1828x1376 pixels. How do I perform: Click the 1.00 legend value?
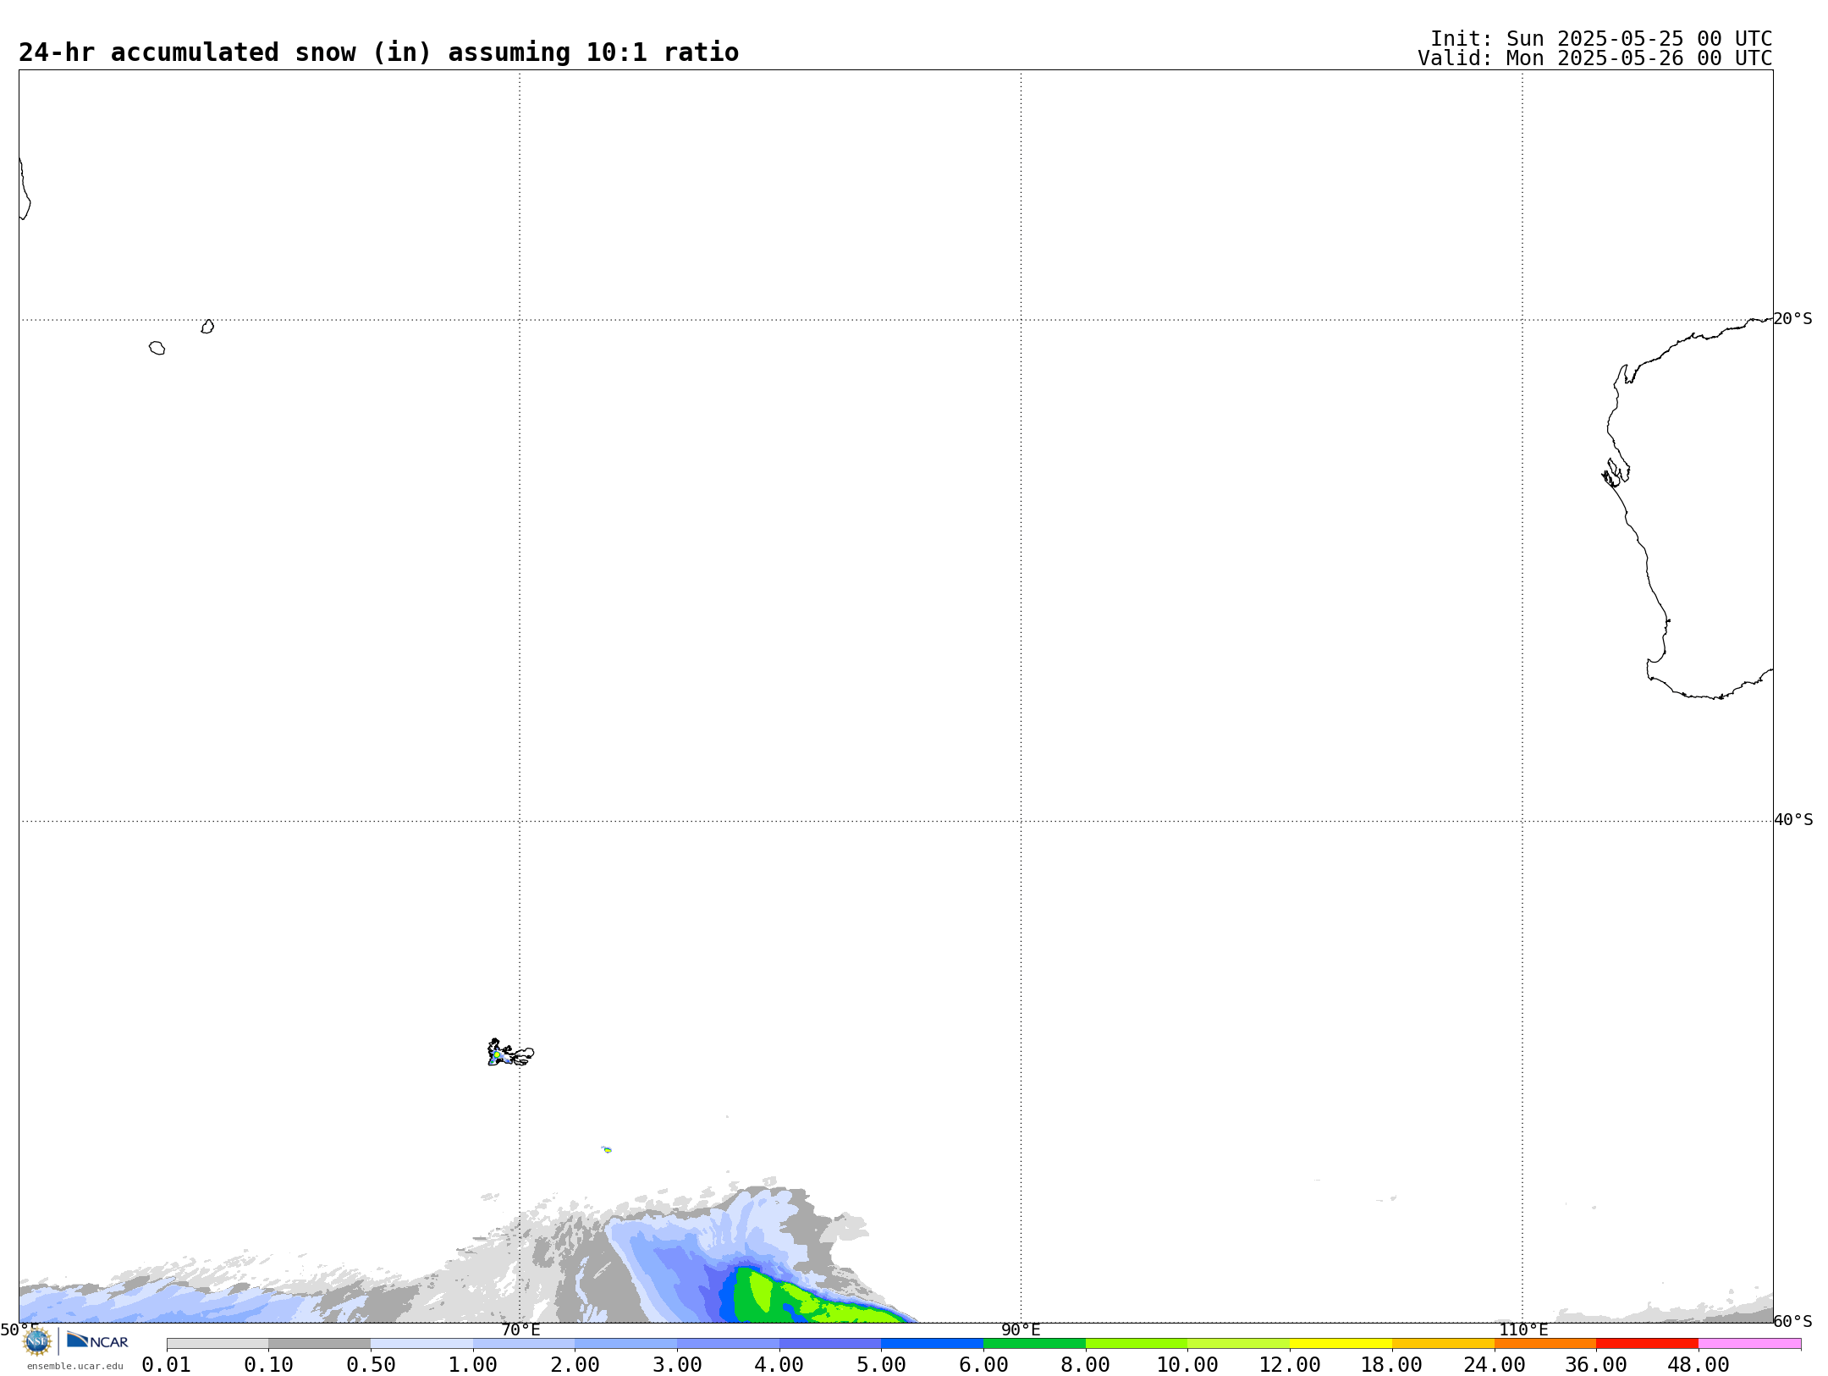[473, 1365]
